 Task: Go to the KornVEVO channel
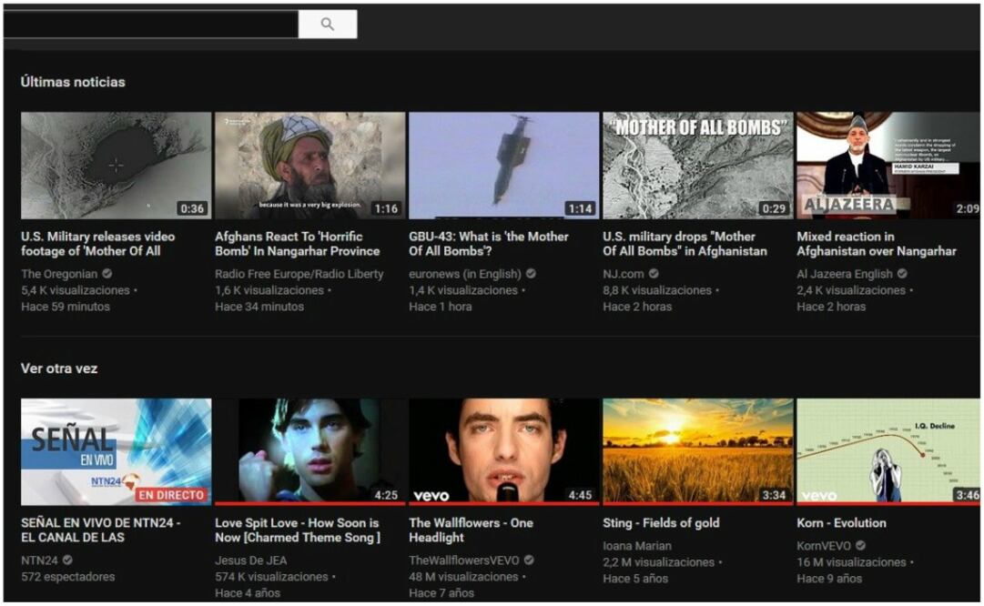[x=823, y=546]
